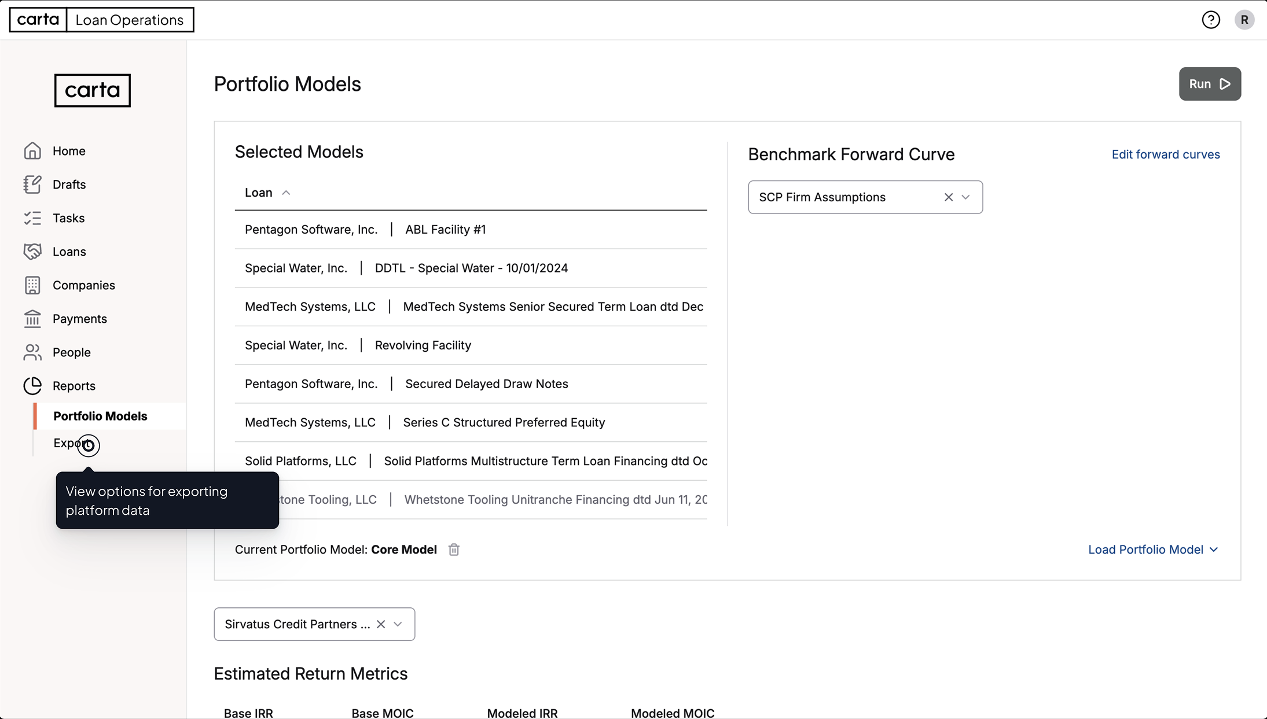Open the Edit forward curves link

pyautogui.click(x=1165, y=154)
